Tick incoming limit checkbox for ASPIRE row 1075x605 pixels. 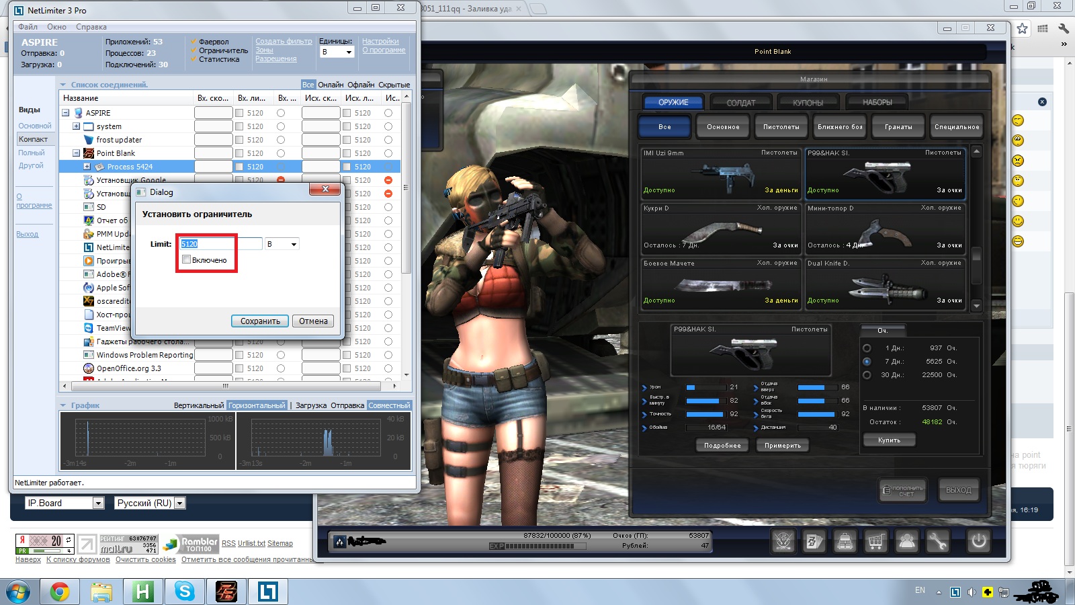tap(239, 113)
